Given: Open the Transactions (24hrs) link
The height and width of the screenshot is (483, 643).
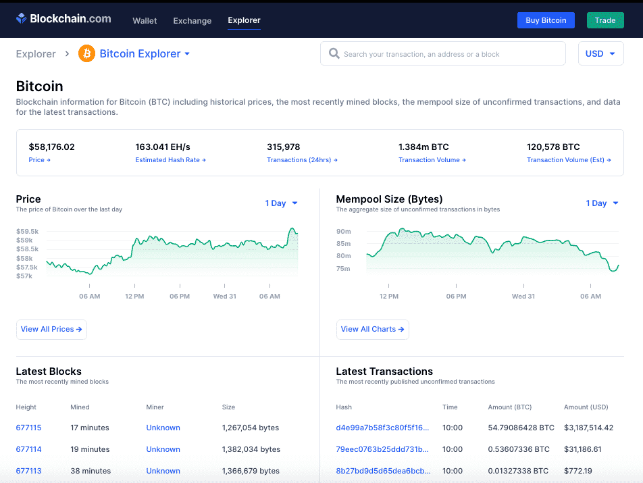Looking at the screenshot, I should [302, 160].
